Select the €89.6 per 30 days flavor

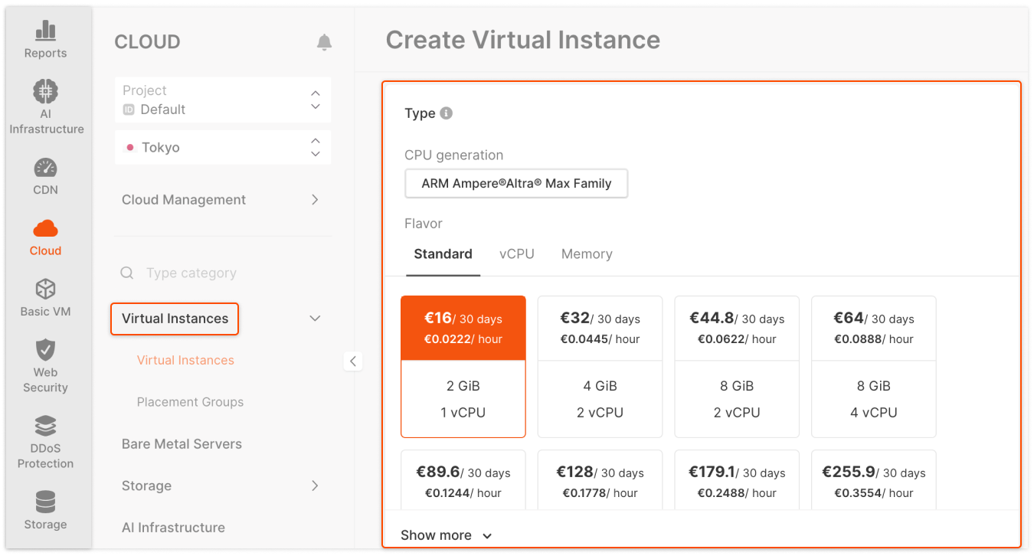click(x=463, y=480)
